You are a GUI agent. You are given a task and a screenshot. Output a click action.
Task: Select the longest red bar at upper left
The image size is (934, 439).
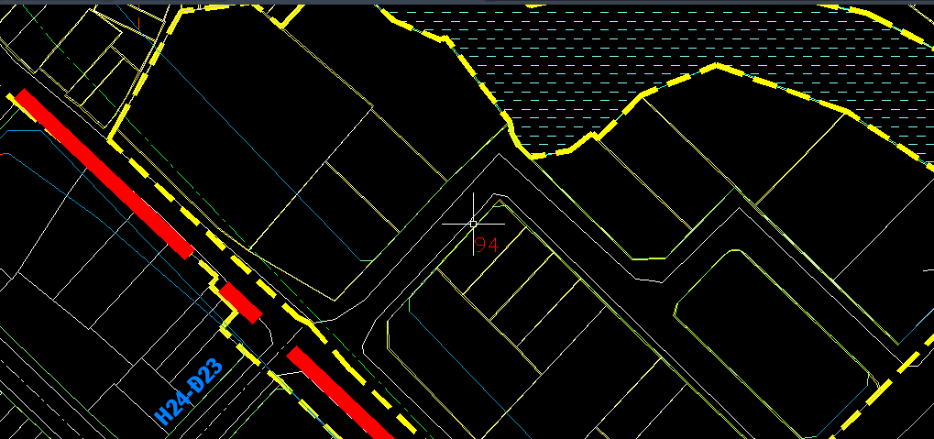coord(104,174)
